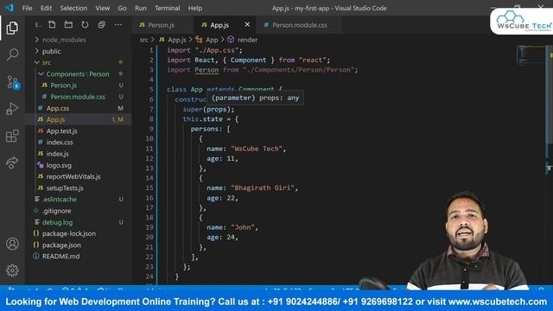Click the Person import identifier on line 3
553x311 pixels.
(207, 70)
